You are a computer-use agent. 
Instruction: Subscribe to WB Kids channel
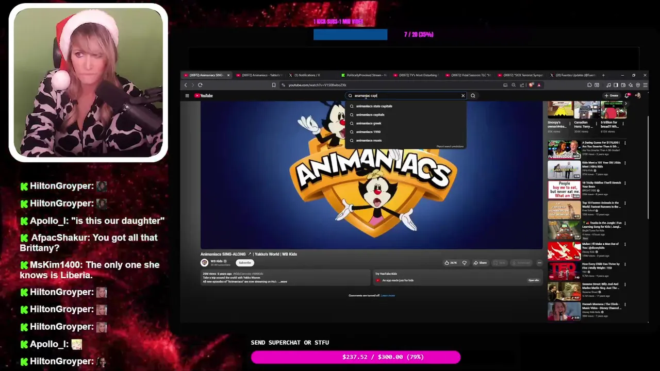[x=245, y=263]
